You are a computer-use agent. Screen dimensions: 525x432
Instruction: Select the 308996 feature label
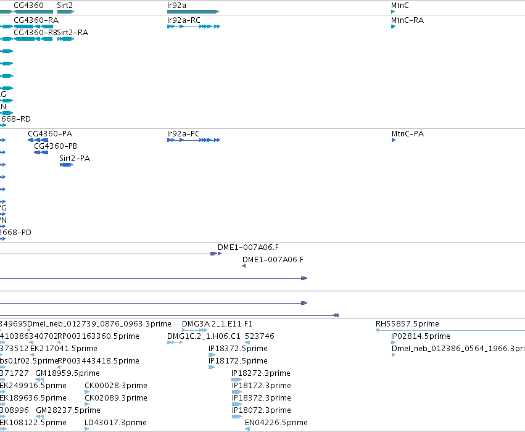point(14,410)
